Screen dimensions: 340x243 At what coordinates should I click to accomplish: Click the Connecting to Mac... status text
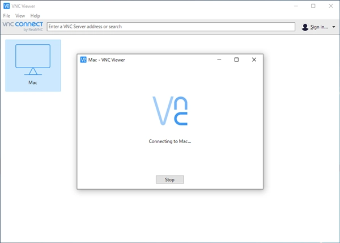170,141
